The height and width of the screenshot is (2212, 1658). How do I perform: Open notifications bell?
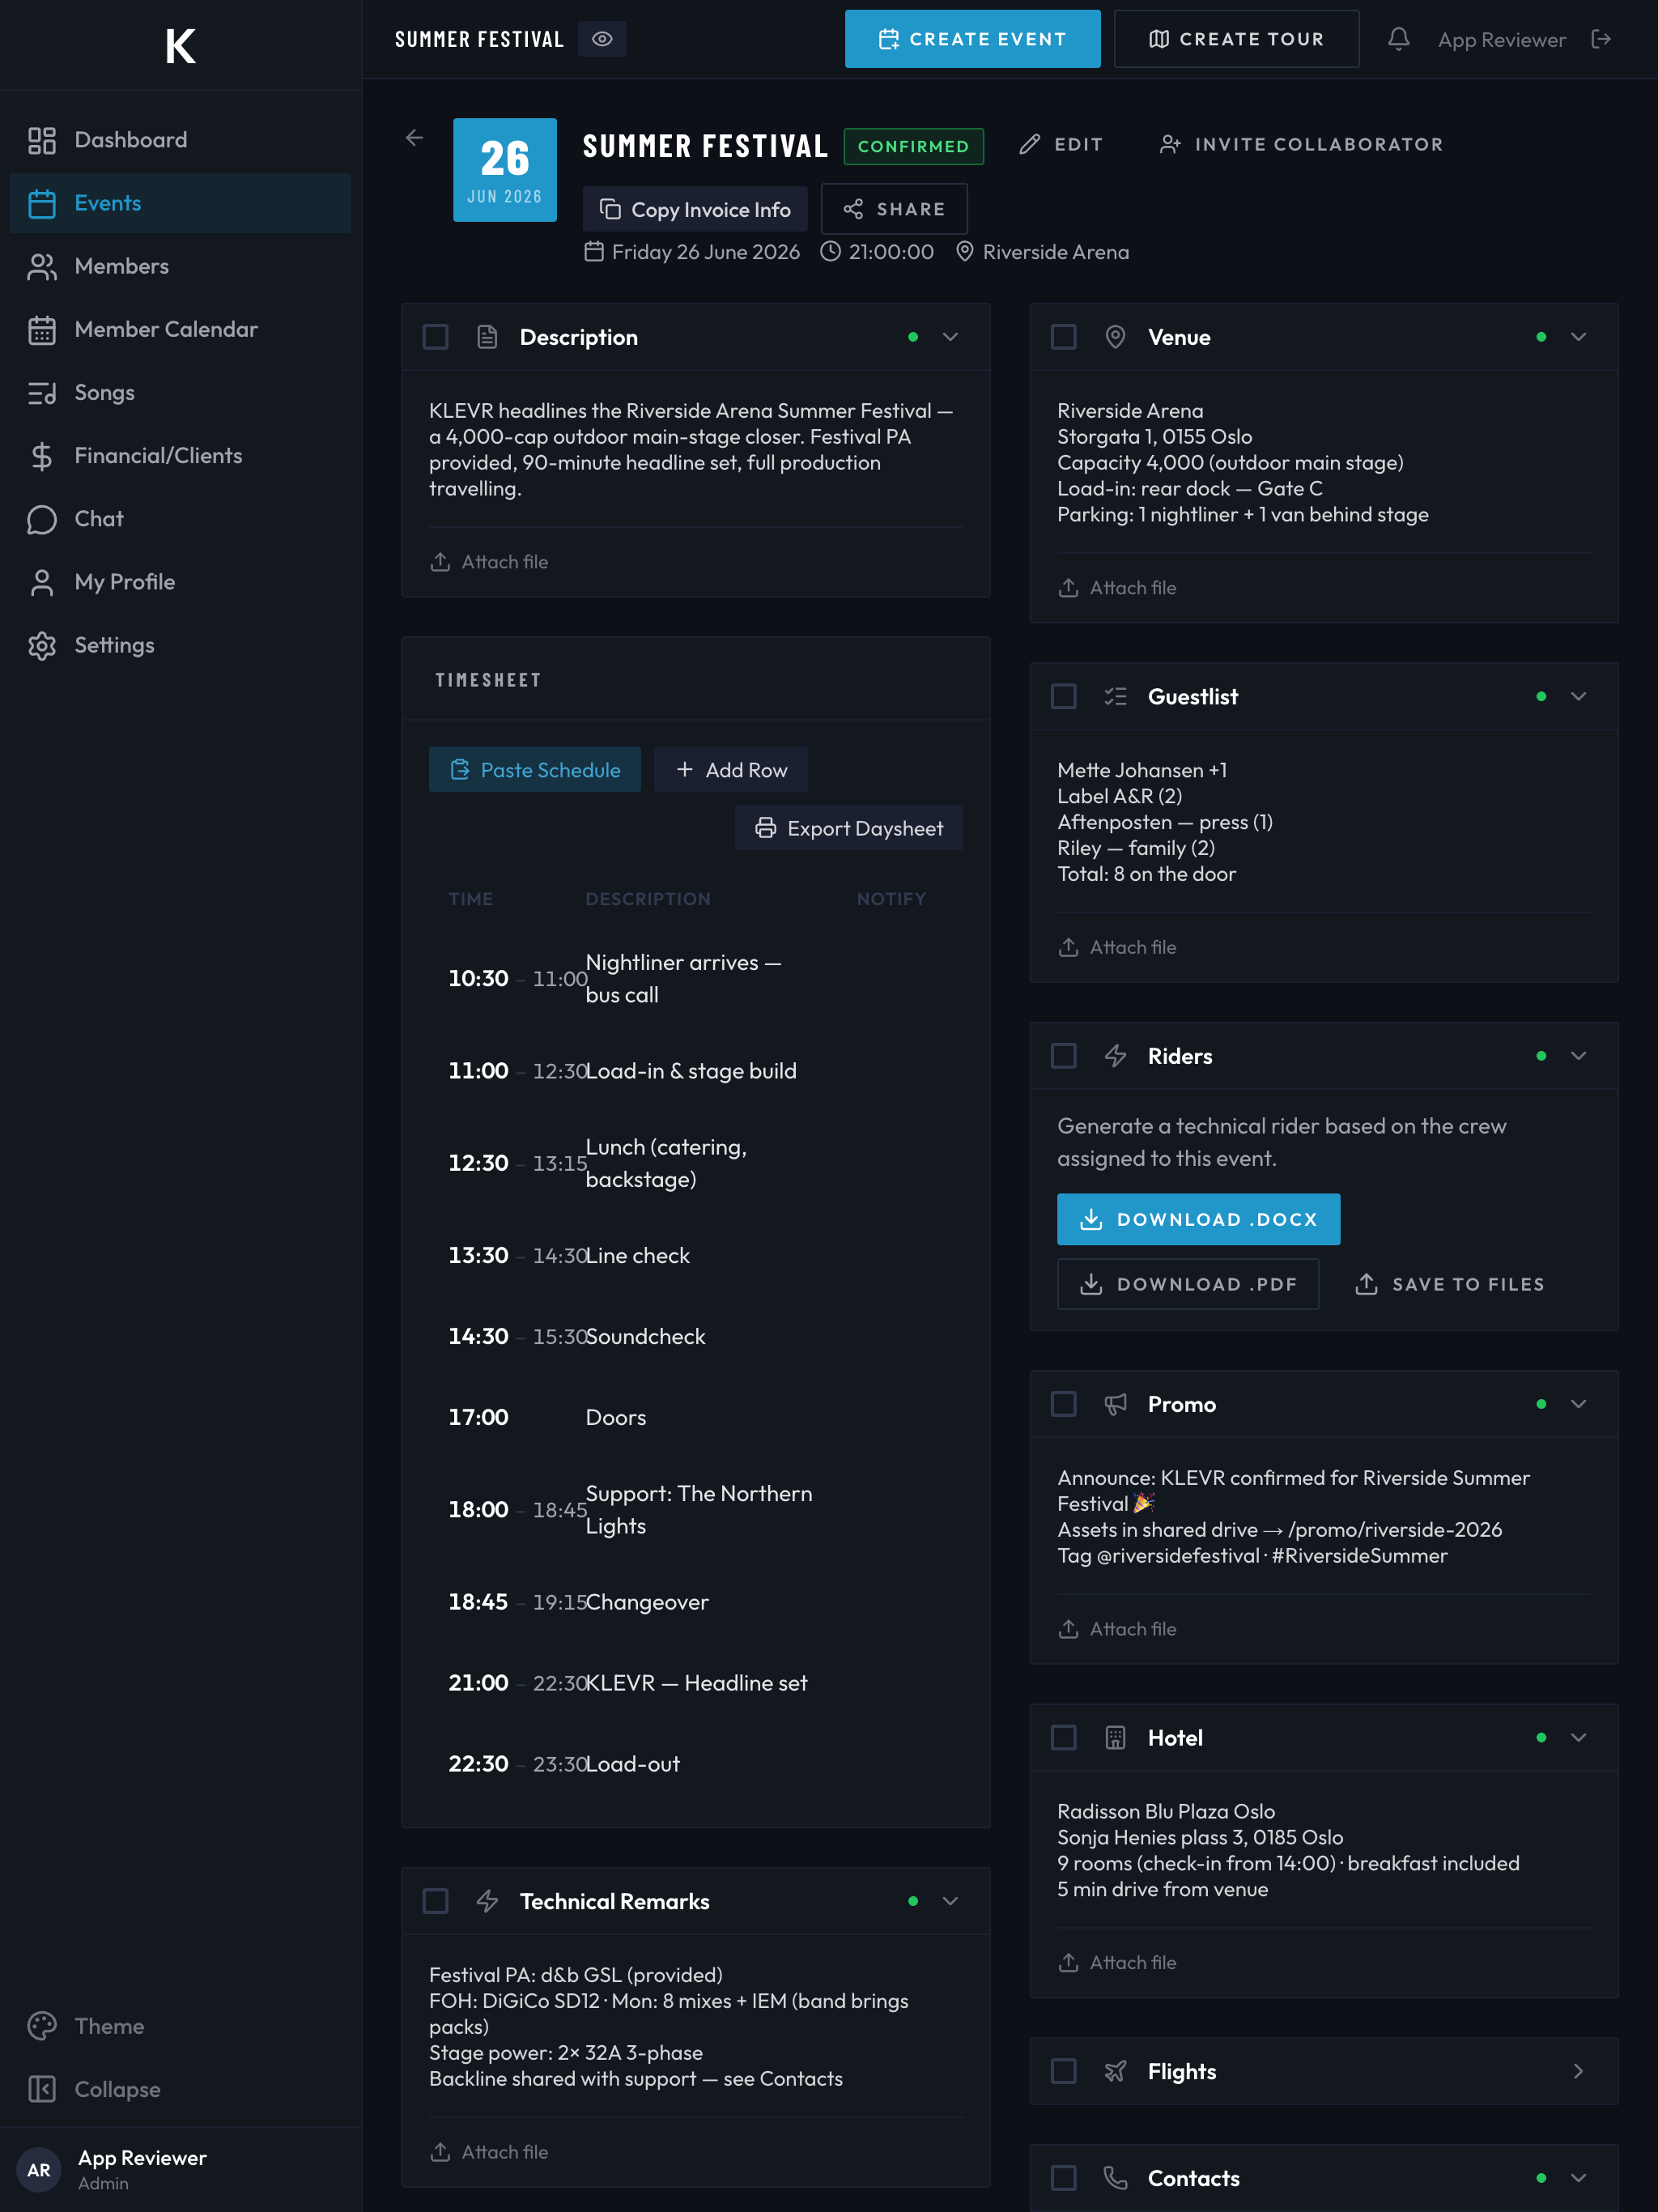pyautogui.click(x=1398, y=39)
